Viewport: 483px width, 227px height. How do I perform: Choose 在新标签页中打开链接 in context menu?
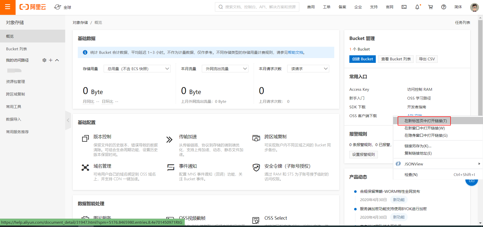pos(438,121)
